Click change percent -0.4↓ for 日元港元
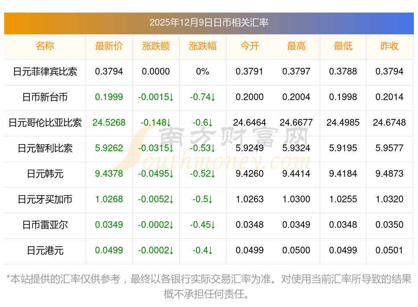This screenshot has width=418, height=307. (x=203, y=250)
